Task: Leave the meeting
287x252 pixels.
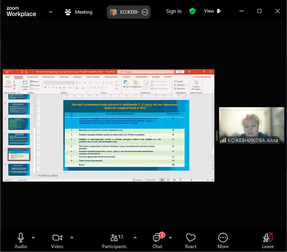Action: [x=268, y=240]
